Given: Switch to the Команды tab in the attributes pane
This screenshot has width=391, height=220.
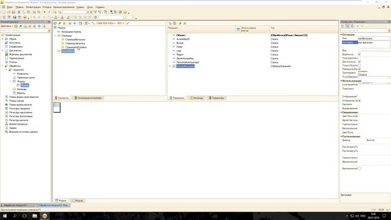Looking at the screenshot, I should point(197,98).
